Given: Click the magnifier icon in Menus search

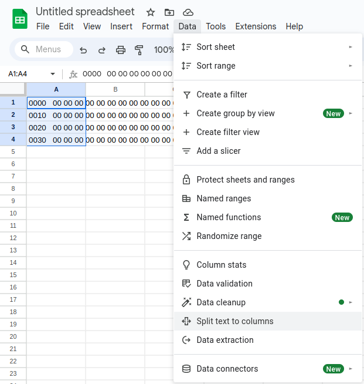Looking at the screenshot, I should click(x=25, y=49).
